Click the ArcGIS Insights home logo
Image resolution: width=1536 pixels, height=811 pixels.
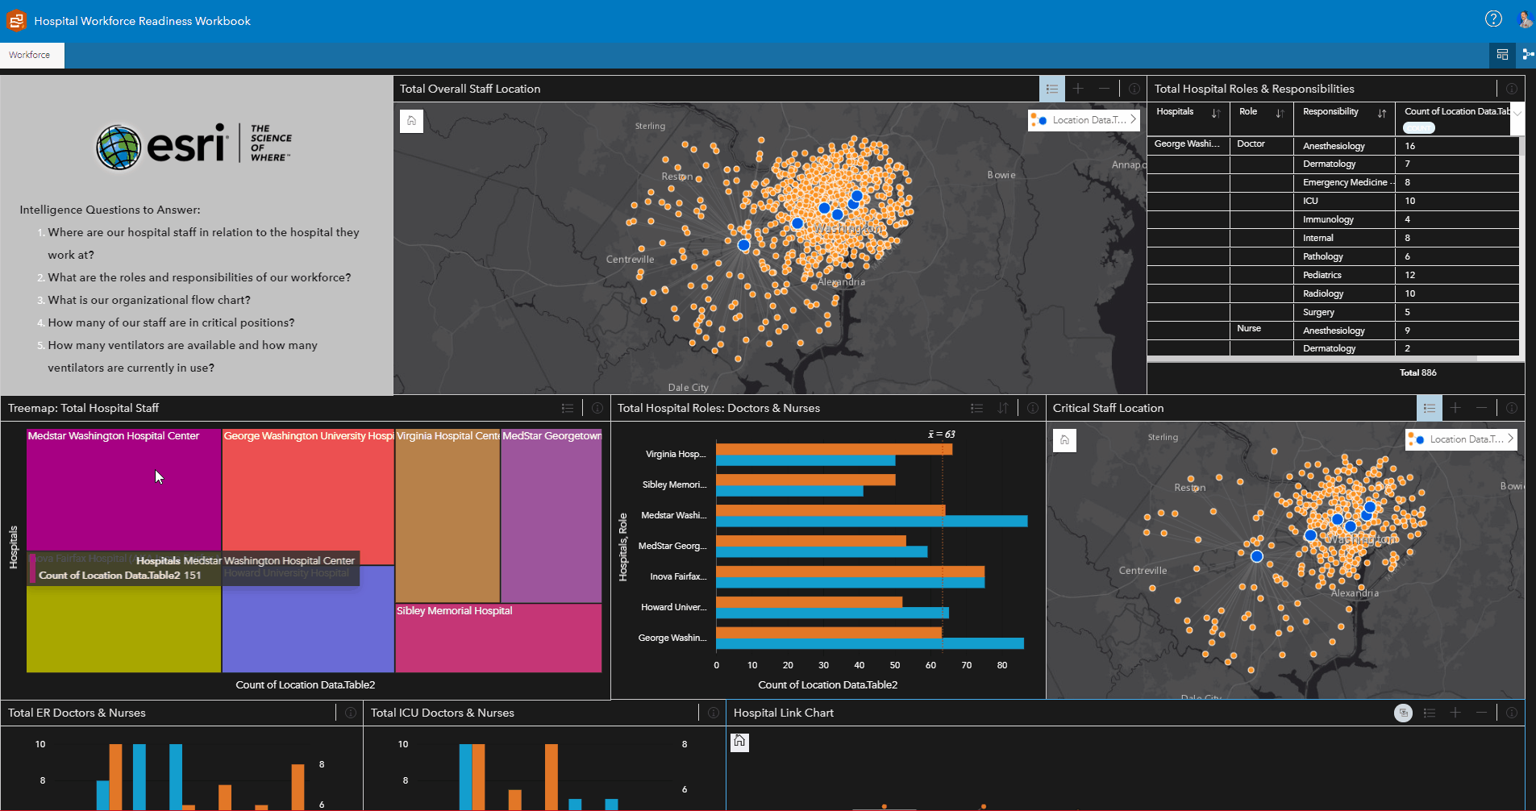[x=16, y=20]
